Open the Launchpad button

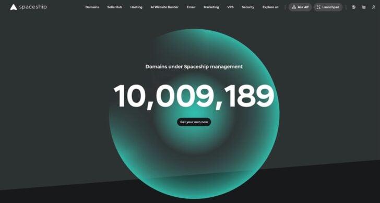point(328,7)
